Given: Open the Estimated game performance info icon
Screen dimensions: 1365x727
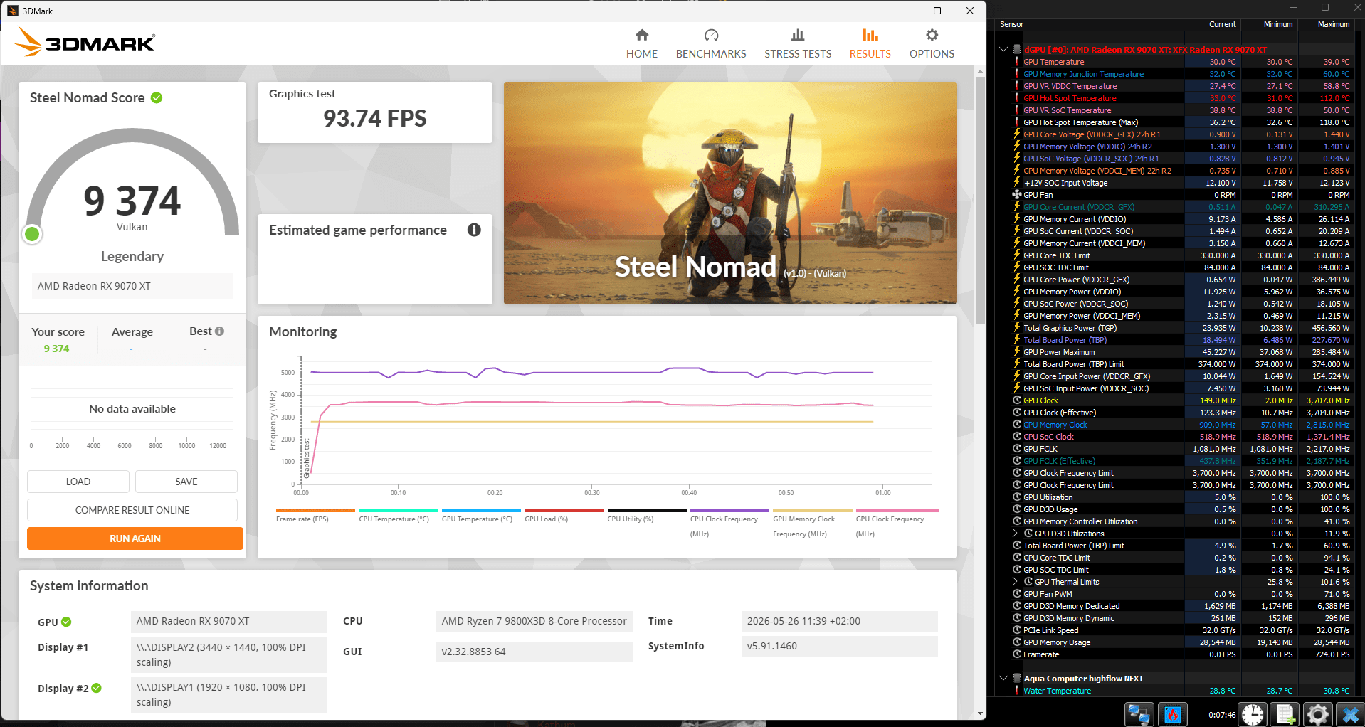Looking at the screenshot, I should [474, 230].
